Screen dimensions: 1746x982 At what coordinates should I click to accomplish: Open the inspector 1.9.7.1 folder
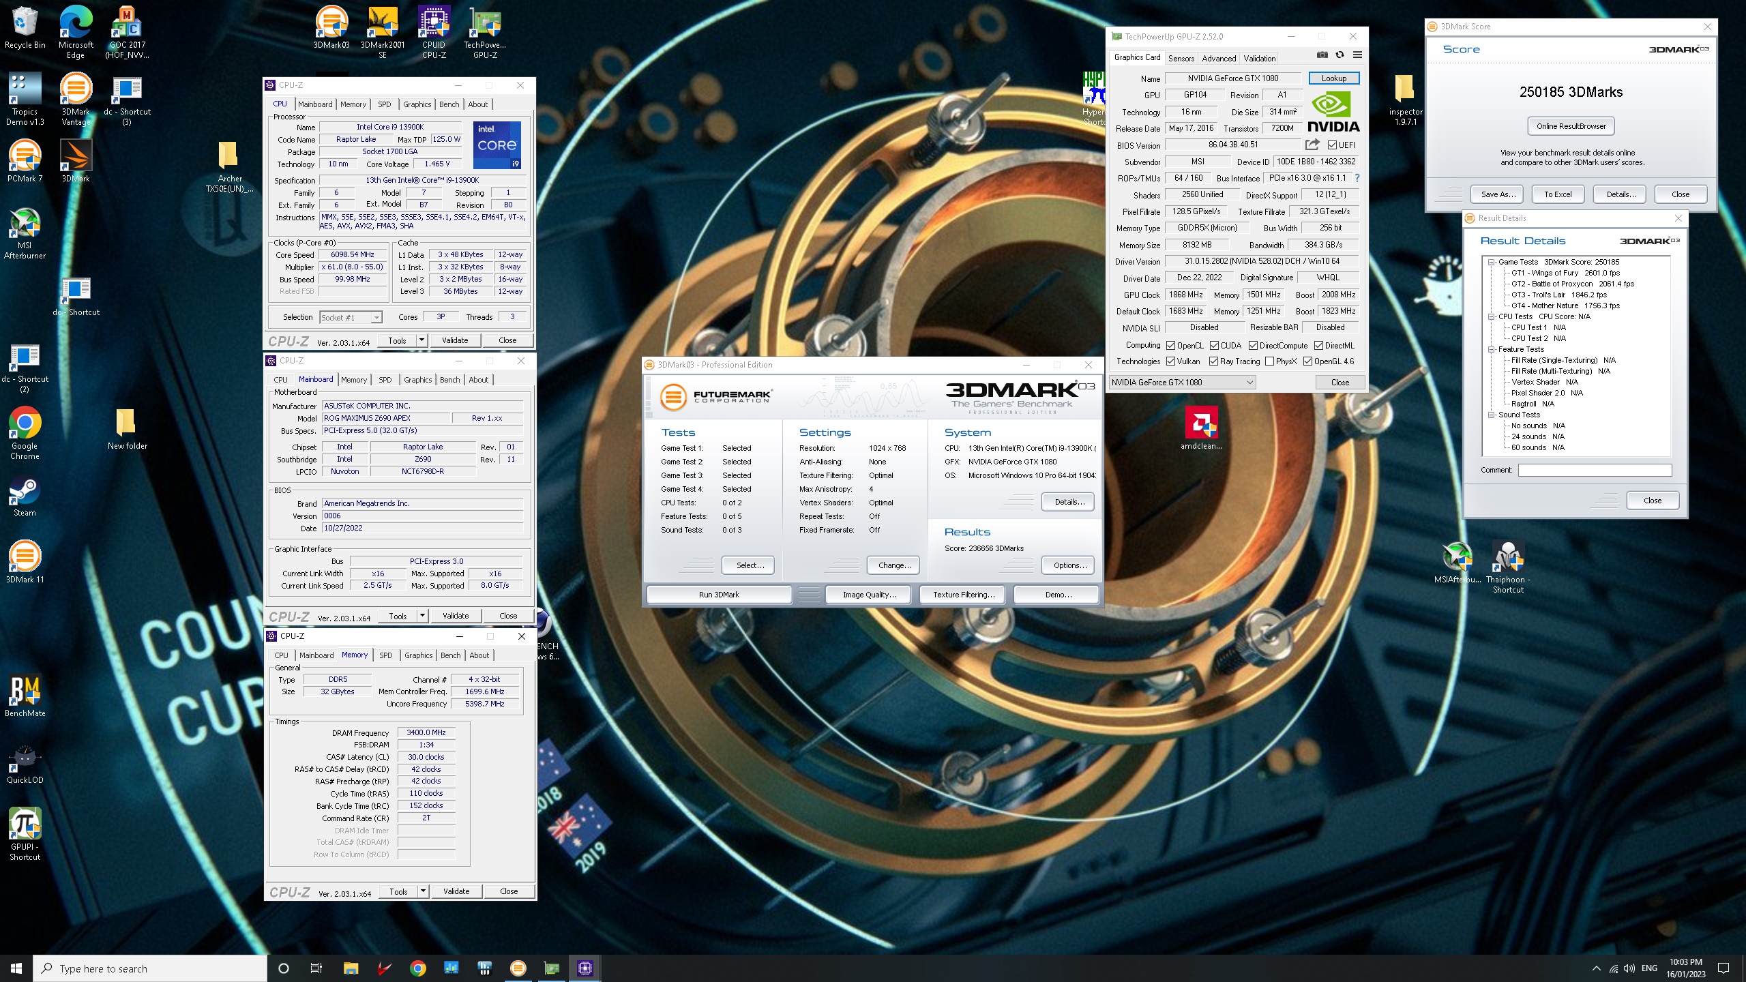[1405, 100]
